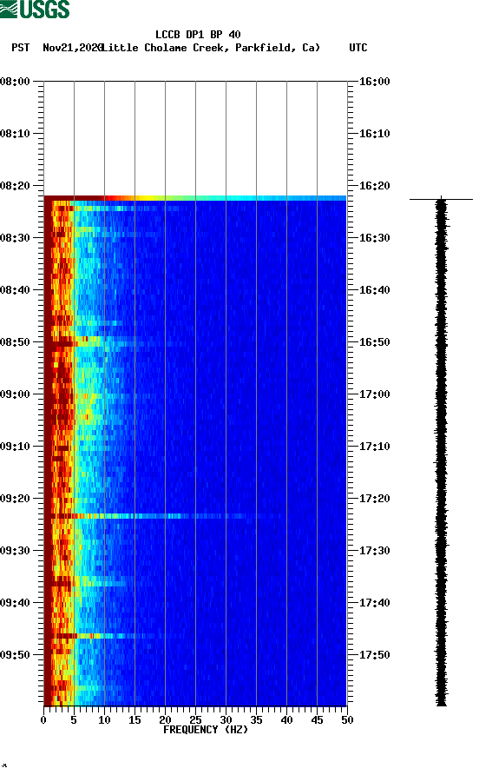Click the 16:10 UTC time label
Viewport: 479px width, 775px height.
tap(374, 134)
